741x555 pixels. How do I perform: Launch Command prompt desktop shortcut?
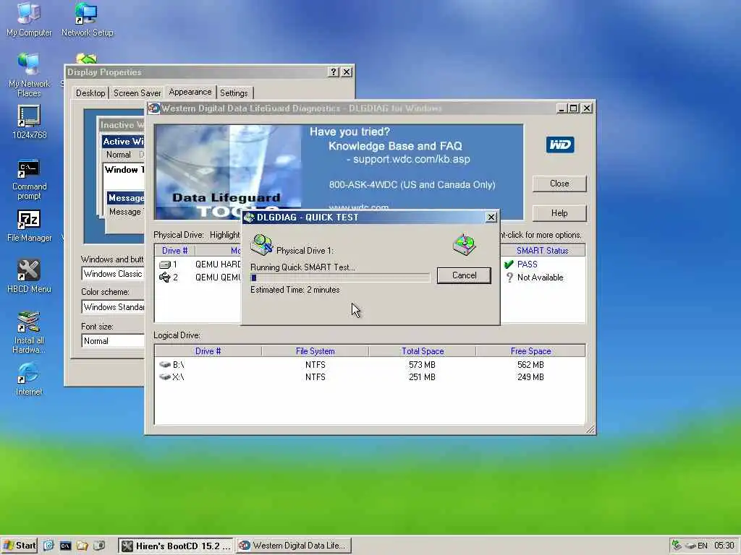29,179
